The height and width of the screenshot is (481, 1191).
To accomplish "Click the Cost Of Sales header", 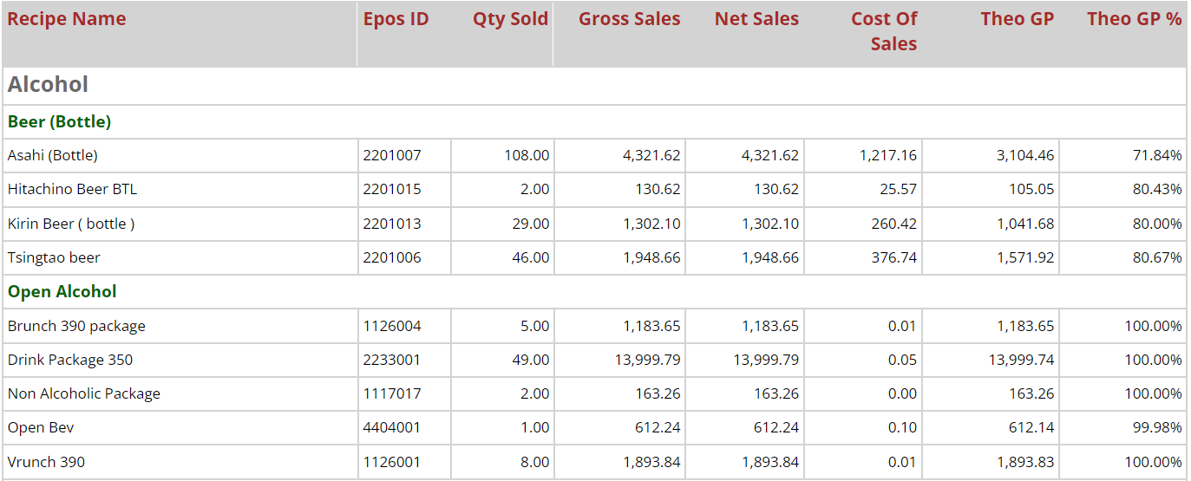I will coord(883,31).
